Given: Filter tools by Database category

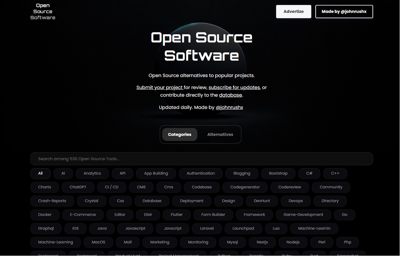Looking at the screenshot, I should pos(152,201).
